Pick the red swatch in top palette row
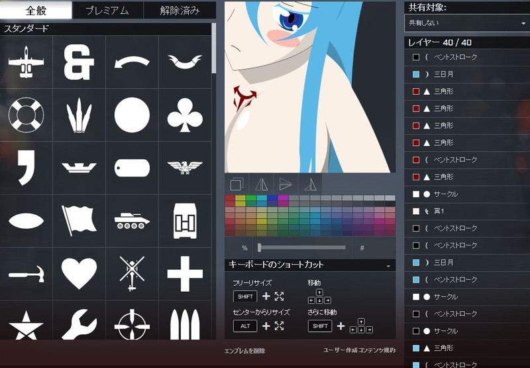 pyautogui.click(x=230, y=198)
